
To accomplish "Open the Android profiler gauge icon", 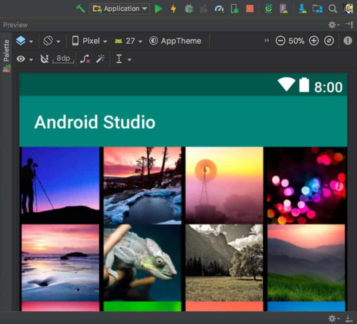I will pyautogui.click(x=219, y=8).
